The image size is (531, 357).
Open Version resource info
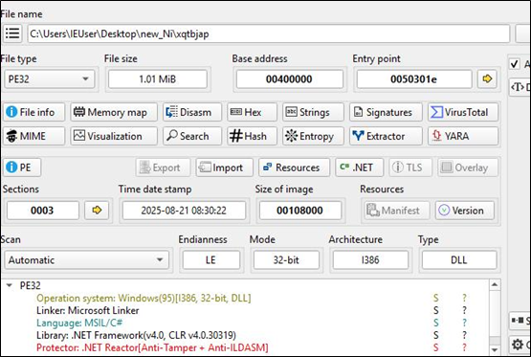[x=465, y=211]
